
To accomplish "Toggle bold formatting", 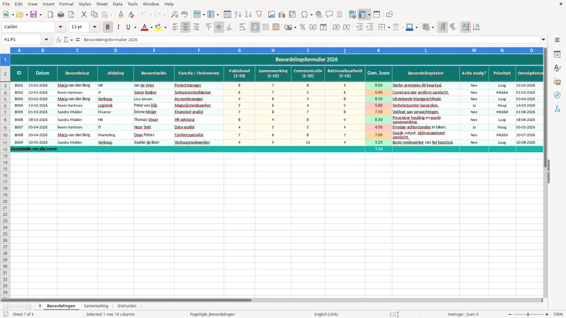I will (108, 27).
